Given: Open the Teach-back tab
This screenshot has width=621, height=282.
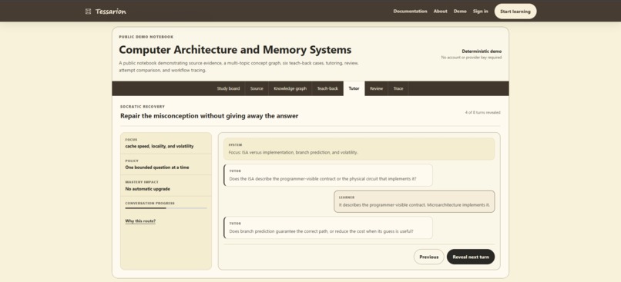Looking at the screenshot, I should (x=327, y=88).
